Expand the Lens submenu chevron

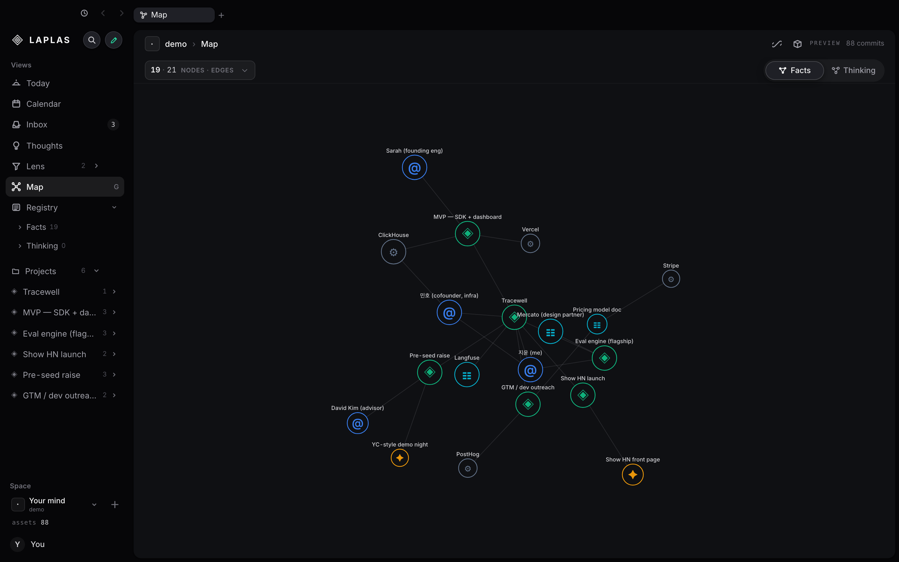96,166
